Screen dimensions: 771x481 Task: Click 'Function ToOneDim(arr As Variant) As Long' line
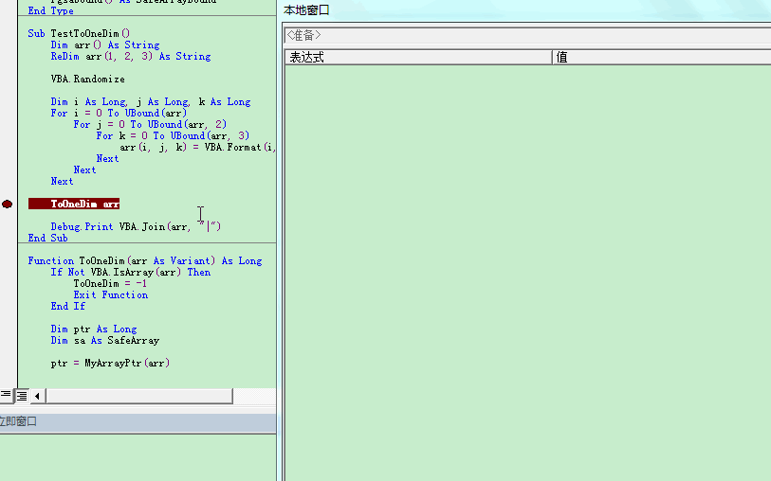coord(145,260)
